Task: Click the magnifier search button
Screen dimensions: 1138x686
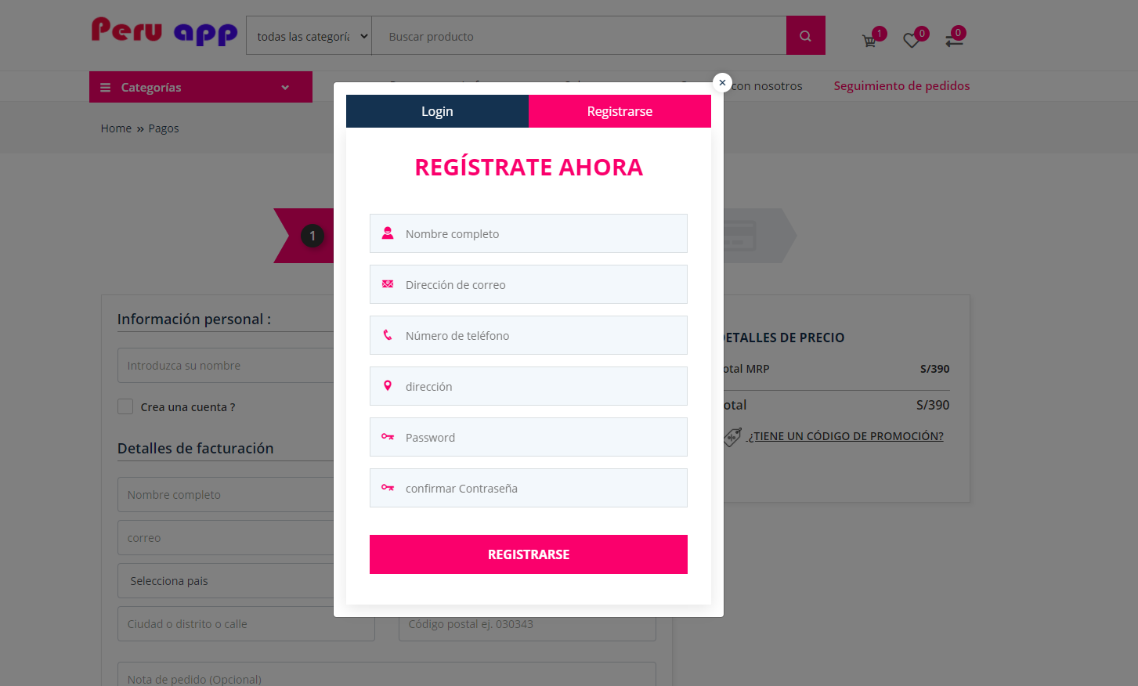Action: (x=805, y=36)
